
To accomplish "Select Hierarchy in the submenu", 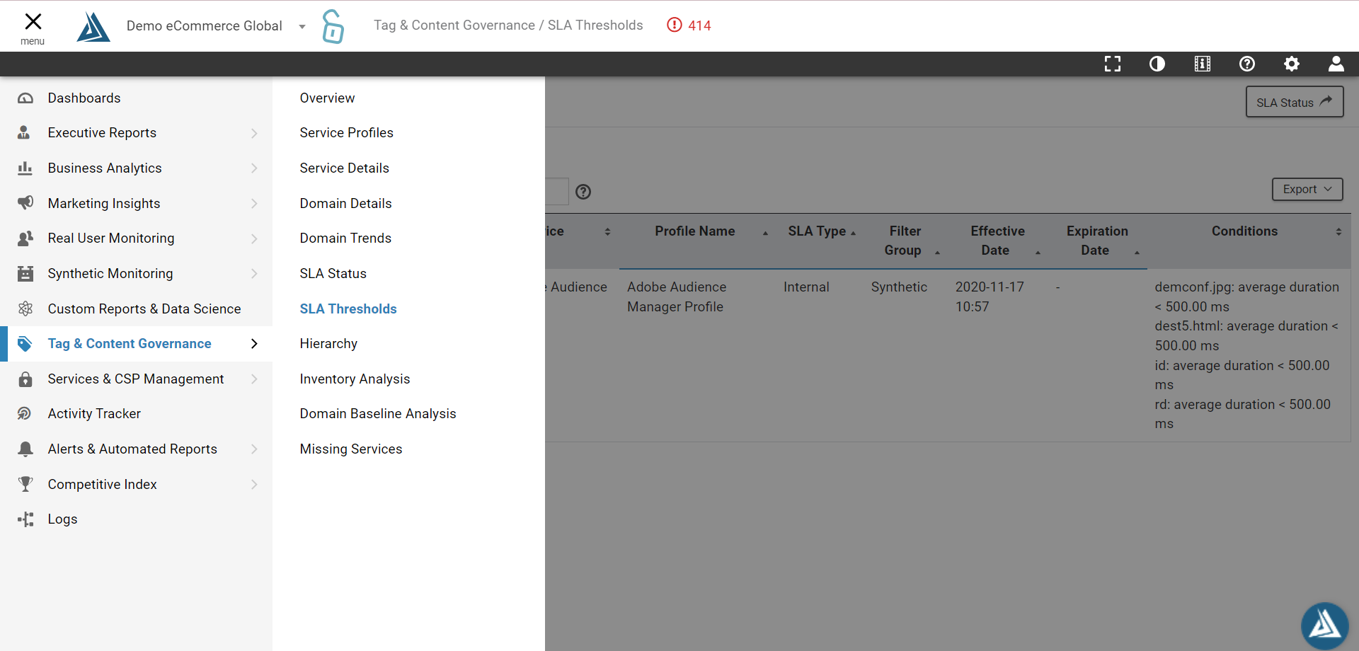I will click(x=328, y=344).
